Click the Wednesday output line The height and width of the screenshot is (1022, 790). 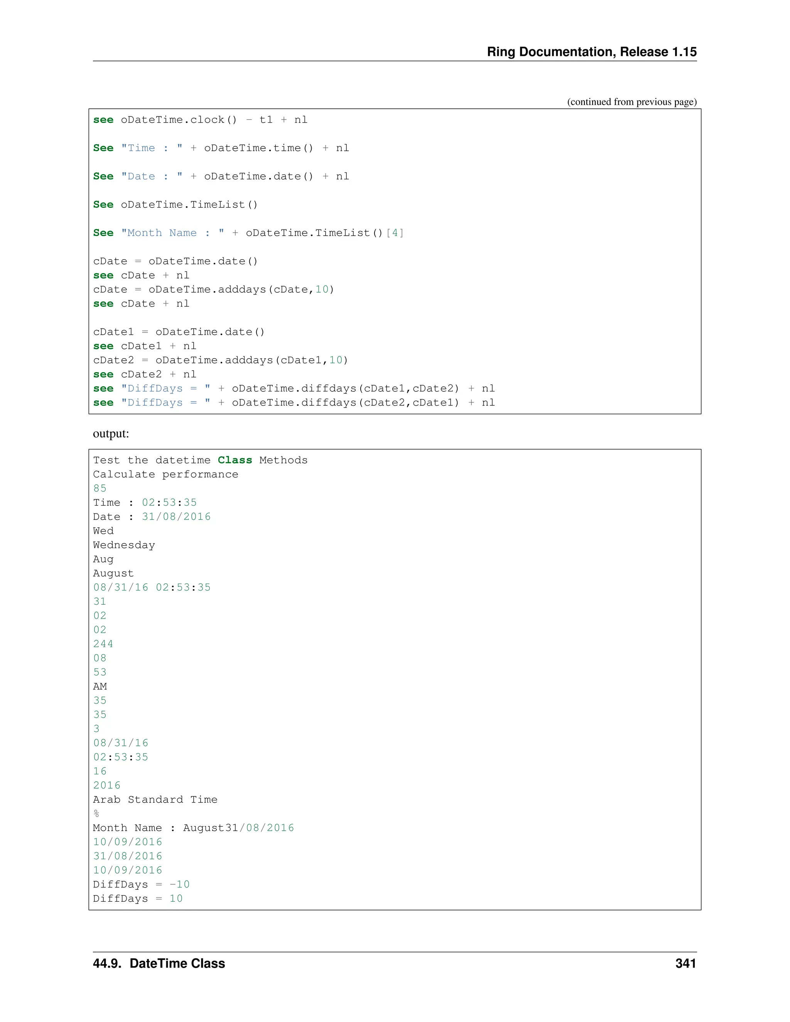(123, 545)
